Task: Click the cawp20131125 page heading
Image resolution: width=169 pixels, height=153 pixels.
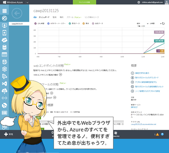Action: click(46, 11)
